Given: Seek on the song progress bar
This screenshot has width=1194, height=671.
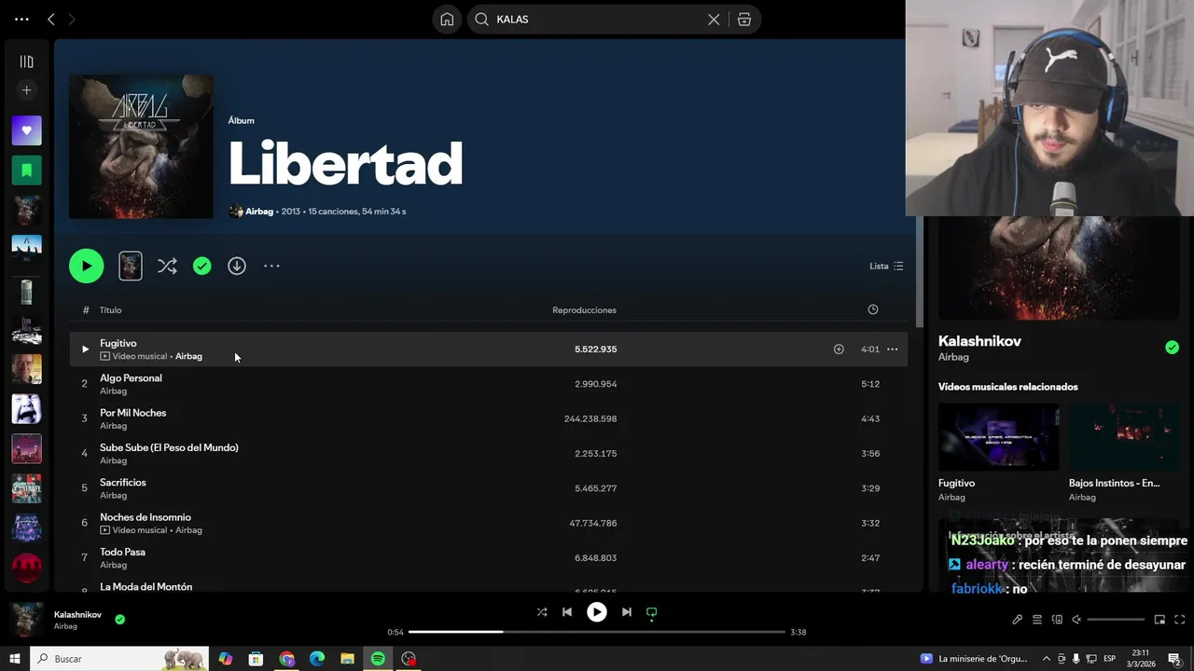Looking at the screenshot, I should coord(597,632).
